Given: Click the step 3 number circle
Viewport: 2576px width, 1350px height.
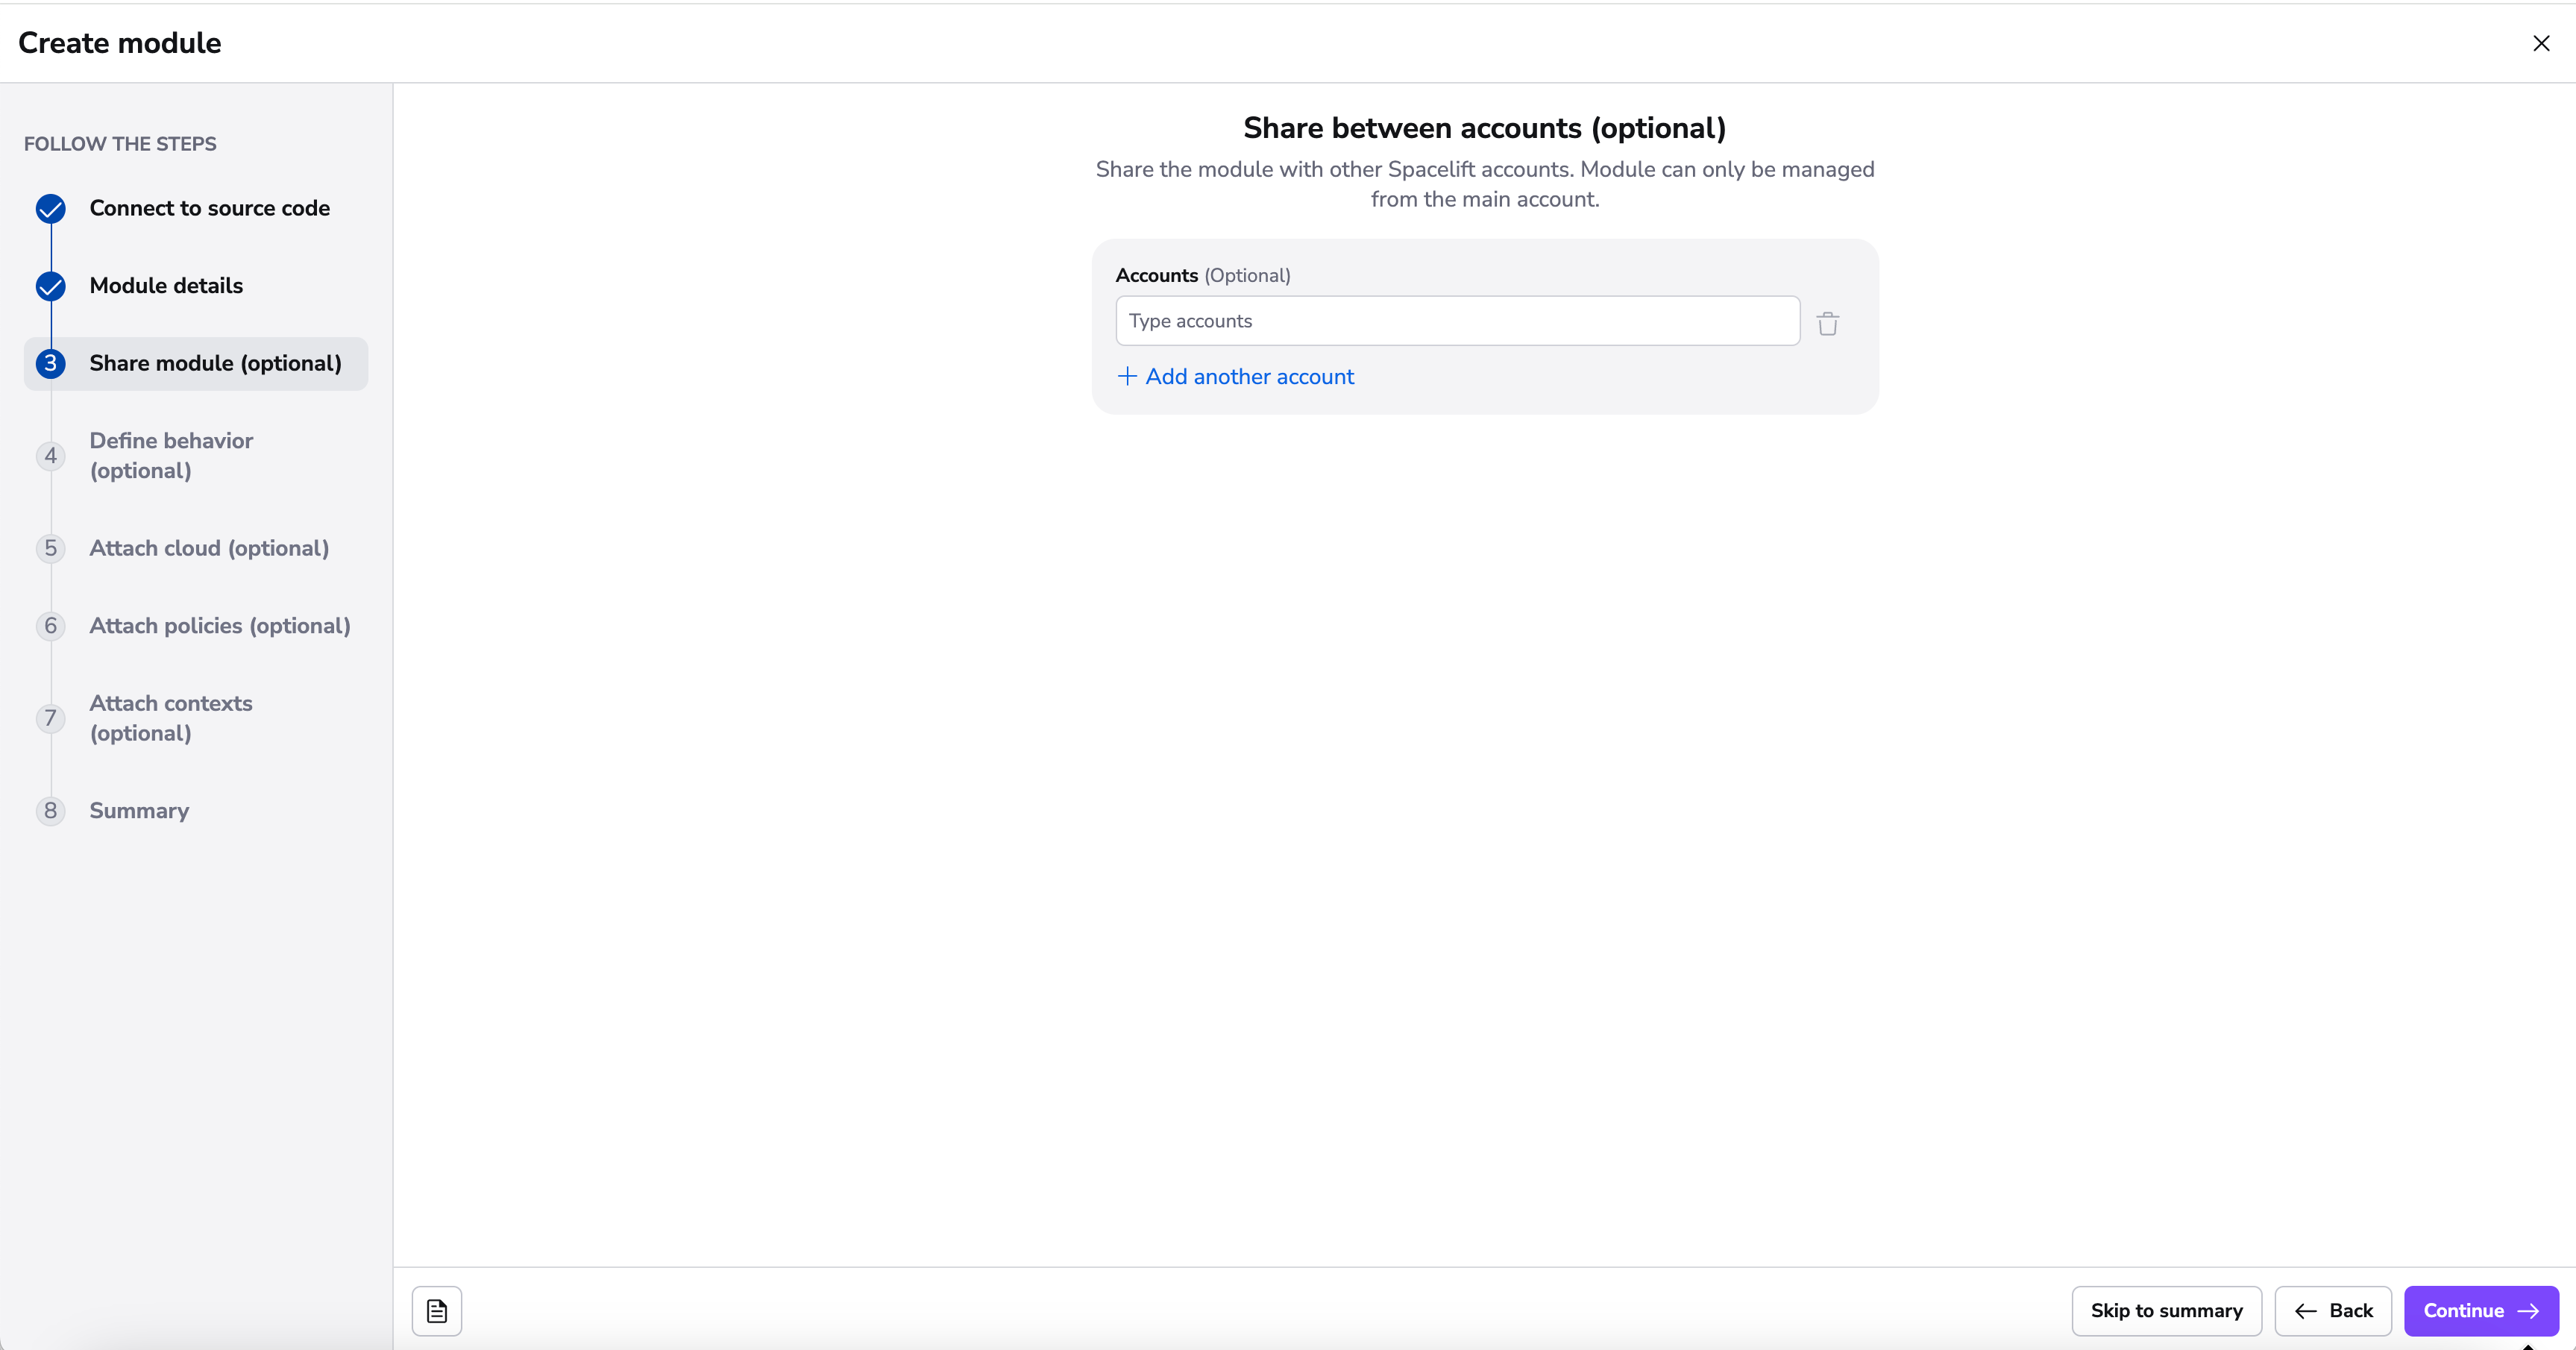Looking at the screenshot, I should [51, 364].
